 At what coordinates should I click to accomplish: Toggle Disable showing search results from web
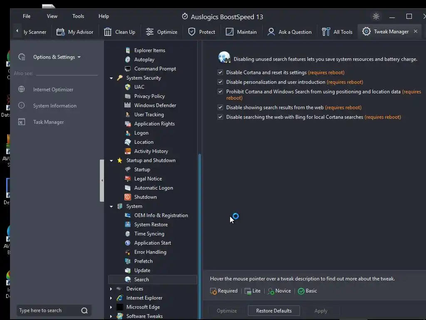pyautogui.click(x=220, y=107)
